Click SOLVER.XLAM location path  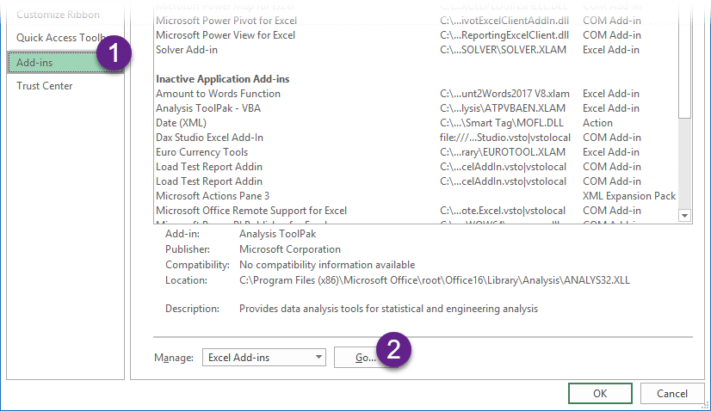coord(503,49)
